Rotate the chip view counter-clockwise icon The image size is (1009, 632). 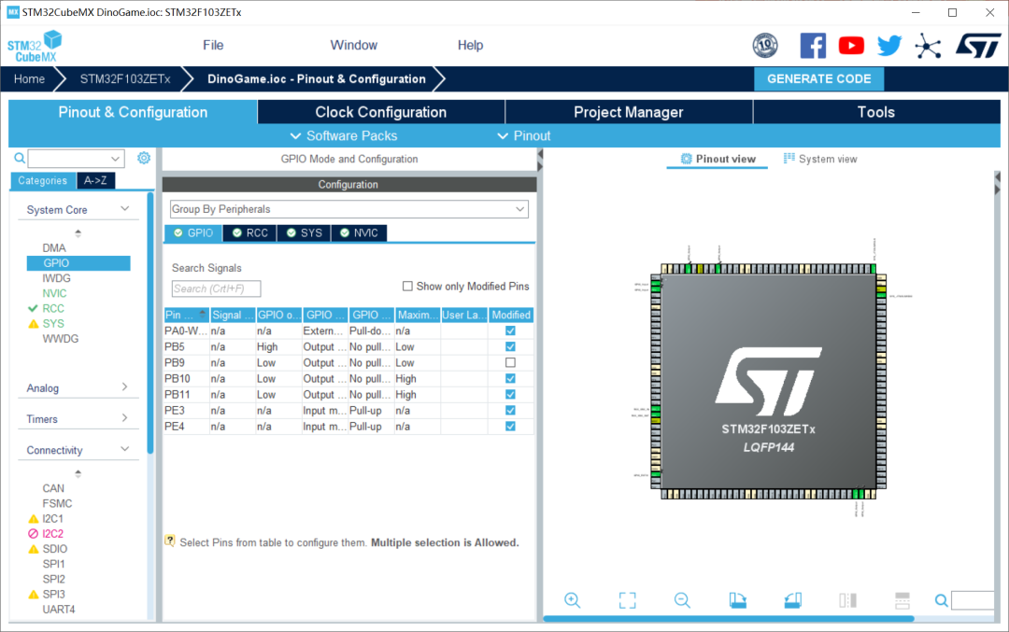click(793, 600)
